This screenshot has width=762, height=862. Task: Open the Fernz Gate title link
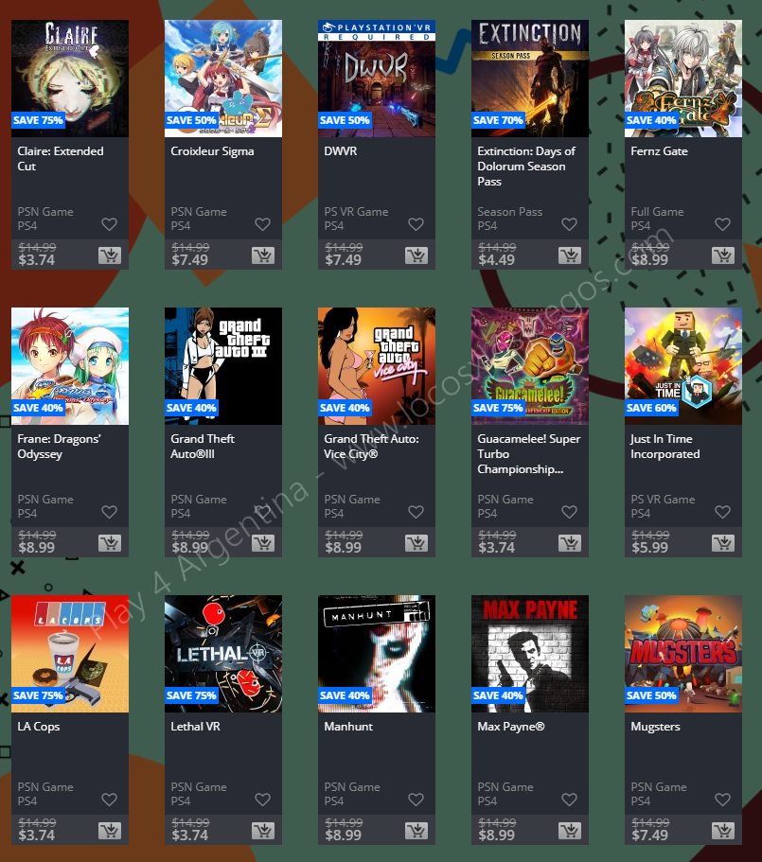click(659, 151)
